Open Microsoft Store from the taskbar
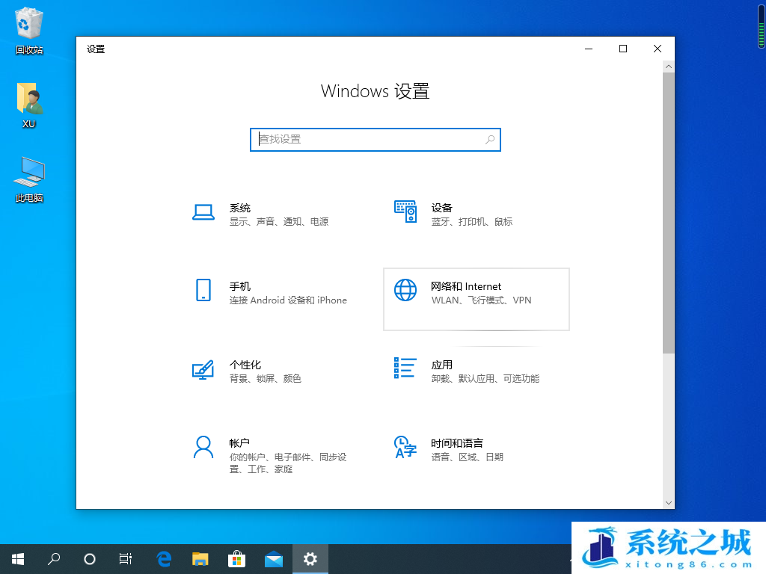766x574 pixels. click(236, 558)
